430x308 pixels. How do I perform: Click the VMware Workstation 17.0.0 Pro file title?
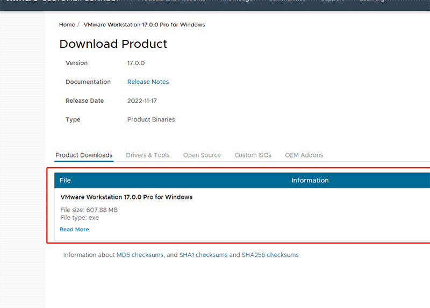(126, 197)
